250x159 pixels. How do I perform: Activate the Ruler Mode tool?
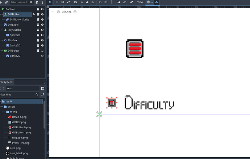tap(93, 2)
